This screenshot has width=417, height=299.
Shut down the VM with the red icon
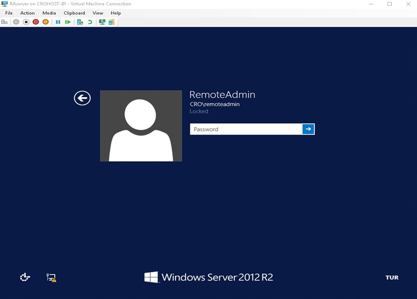pos(36,22)
